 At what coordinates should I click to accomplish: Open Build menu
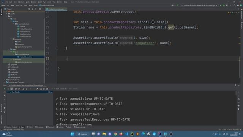(x=40, y=2)
